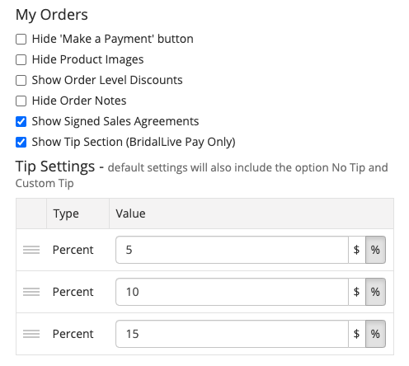Select the drag handle for the 15 percent row
The image size is (409, 366).
(31, 334)
